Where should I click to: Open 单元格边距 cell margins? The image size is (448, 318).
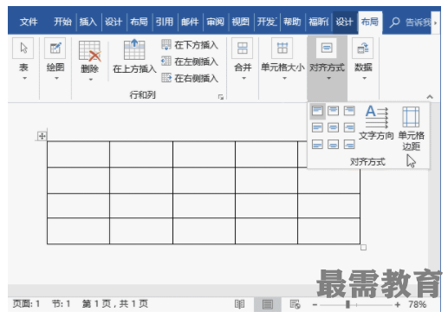[x=411, y=128]
